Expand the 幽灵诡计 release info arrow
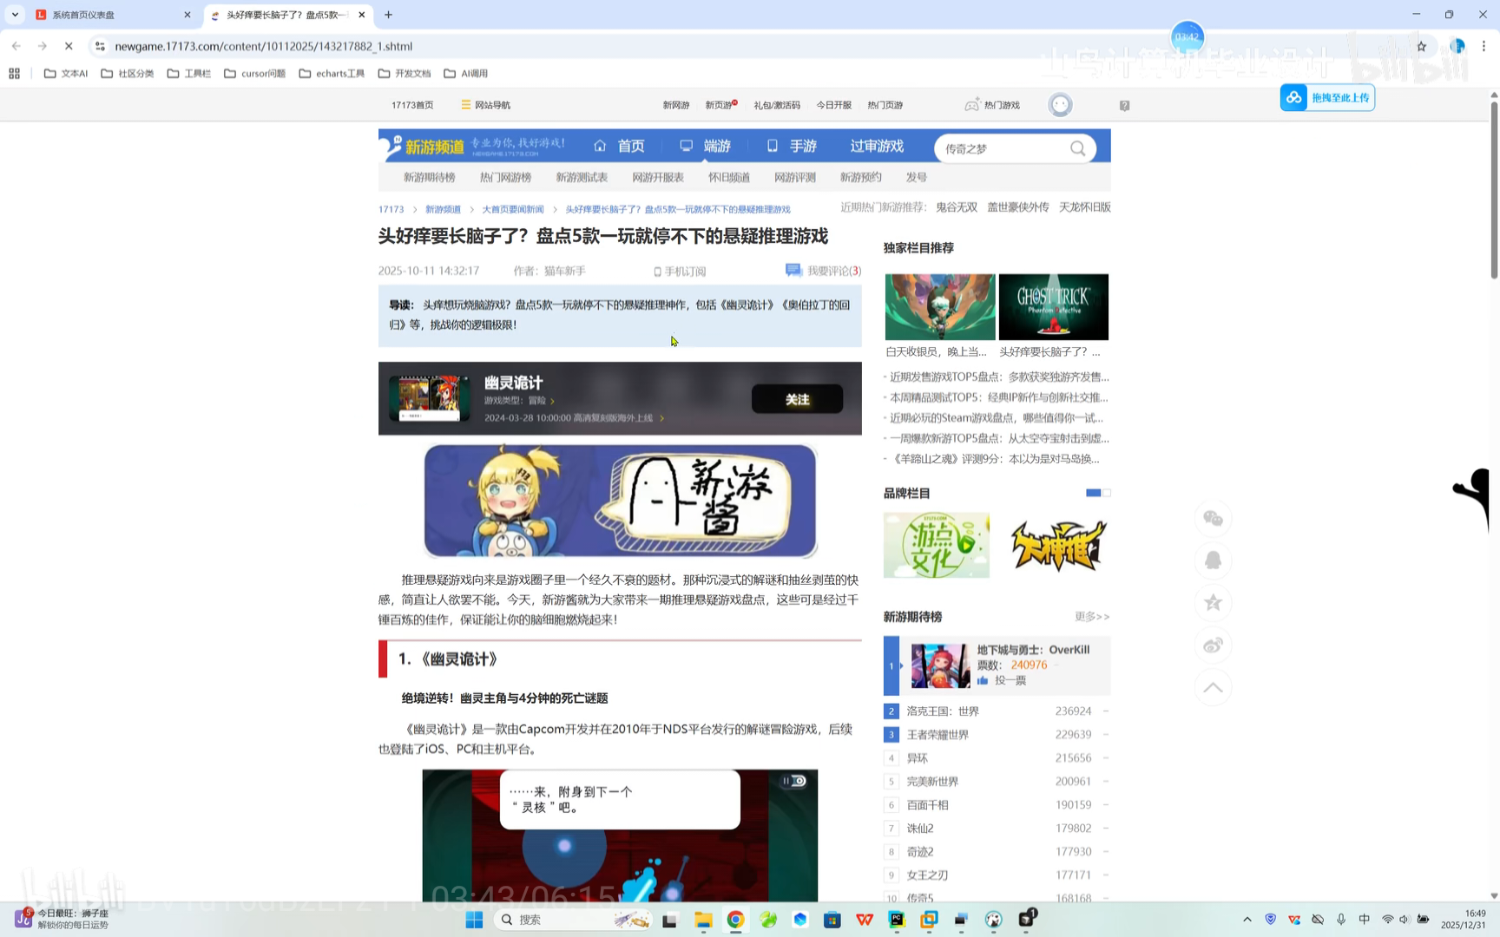Image resolution: width=1500 pixels, height=937 pixels. tap(661, 417)
